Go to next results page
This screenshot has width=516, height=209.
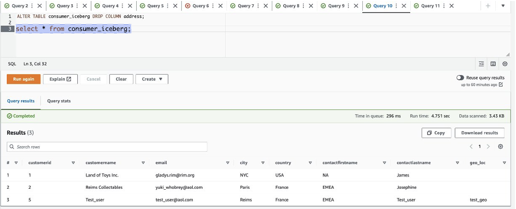(488, 147)
